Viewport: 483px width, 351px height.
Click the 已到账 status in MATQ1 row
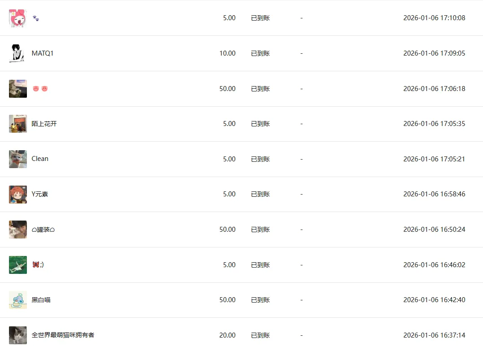coord(260,53)
